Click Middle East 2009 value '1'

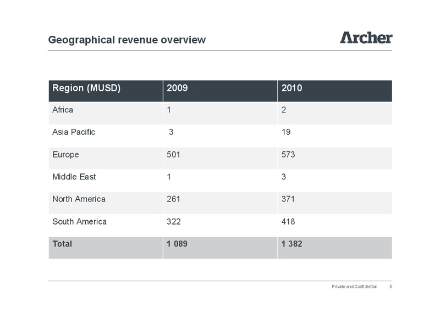point(169,177)
